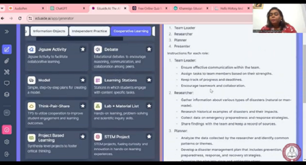Open the generator pencil-edit icon in sidebar
Image resolution: width=306 pixels, height=165 pixels.
pyautogui.click(x=7, y=49)
